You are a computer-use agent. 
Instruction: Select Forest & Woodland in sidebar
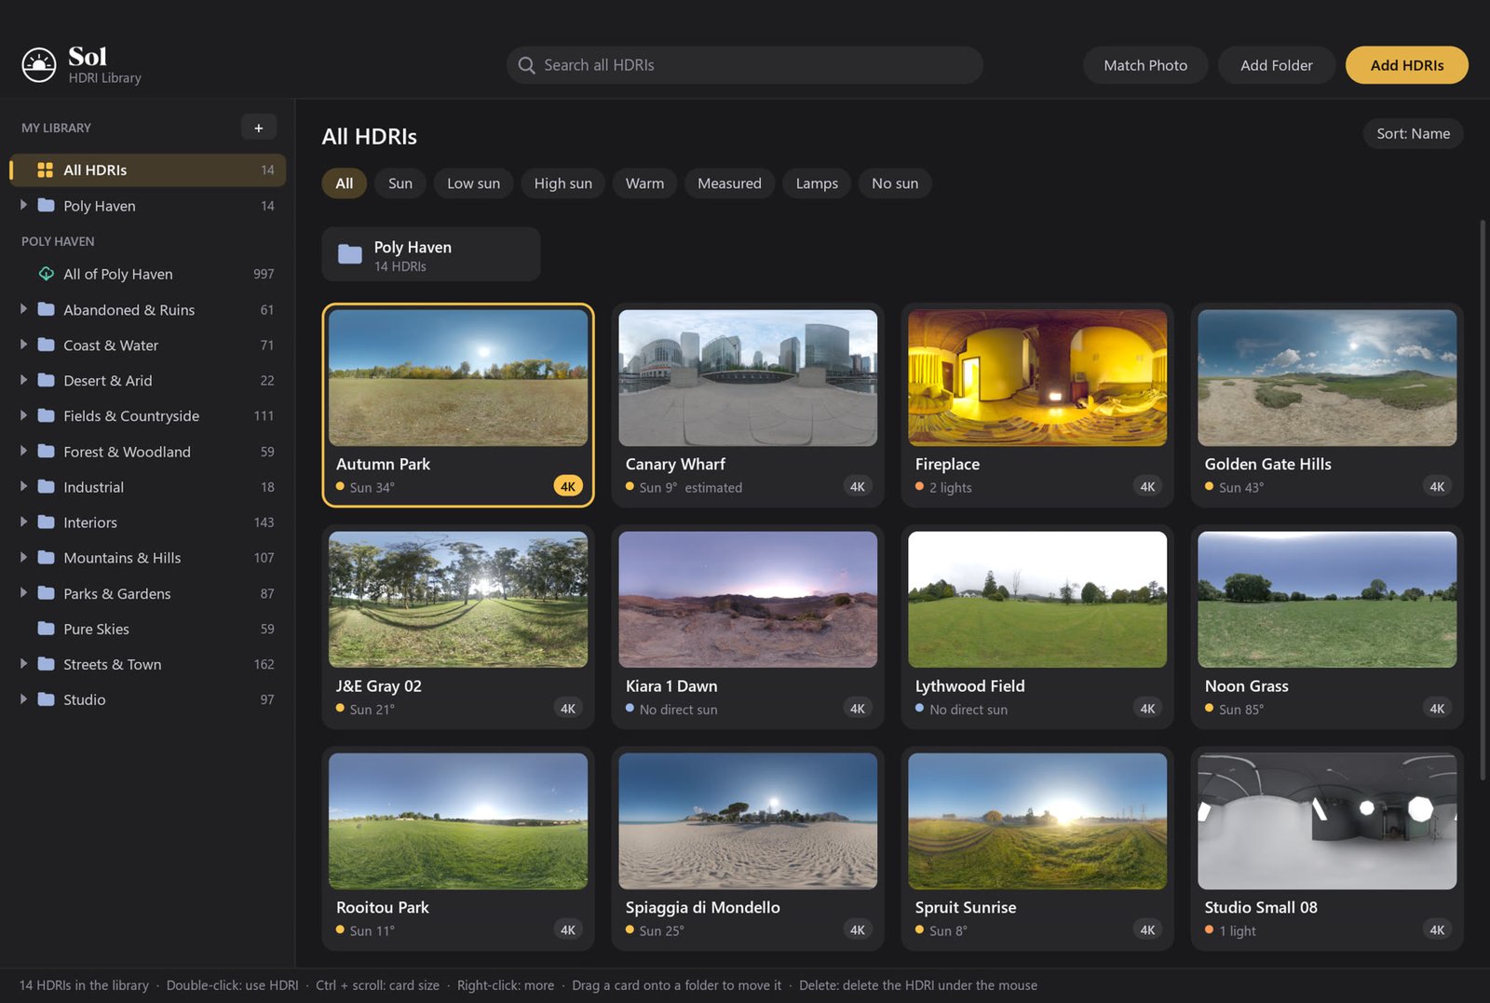[x=147, y=452]
